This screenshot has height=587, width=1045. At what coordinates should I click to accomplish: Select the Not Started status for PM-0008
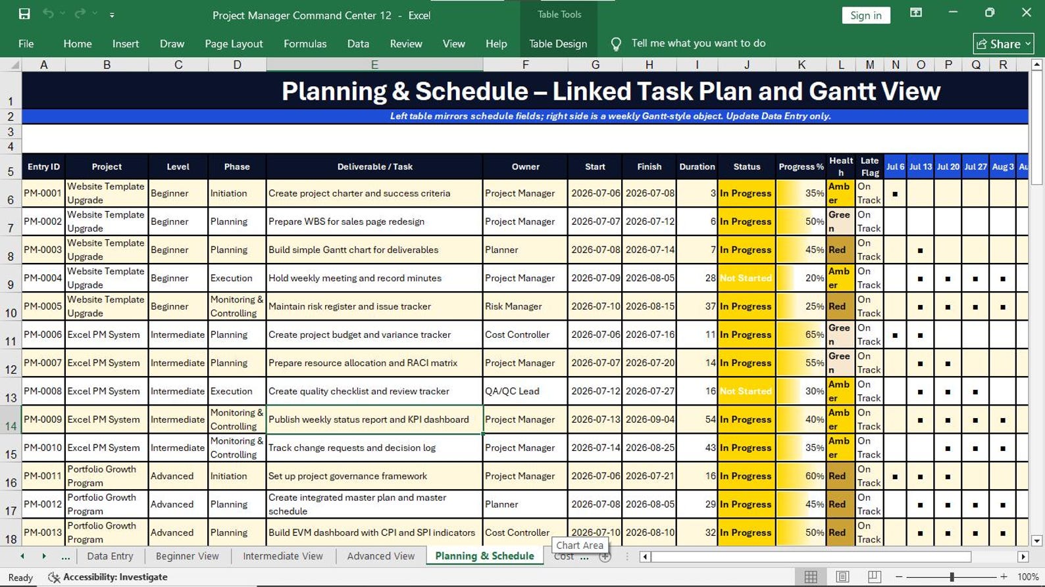[x=746, y=391]
